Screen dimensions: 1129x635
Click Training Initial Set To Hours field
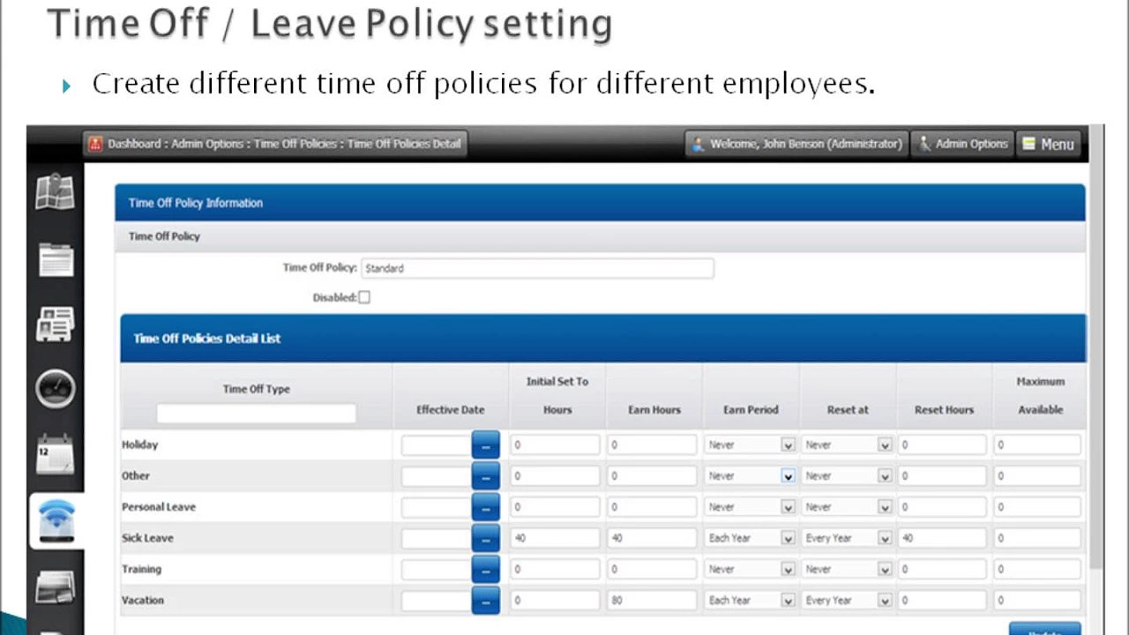tap(555, 570)
